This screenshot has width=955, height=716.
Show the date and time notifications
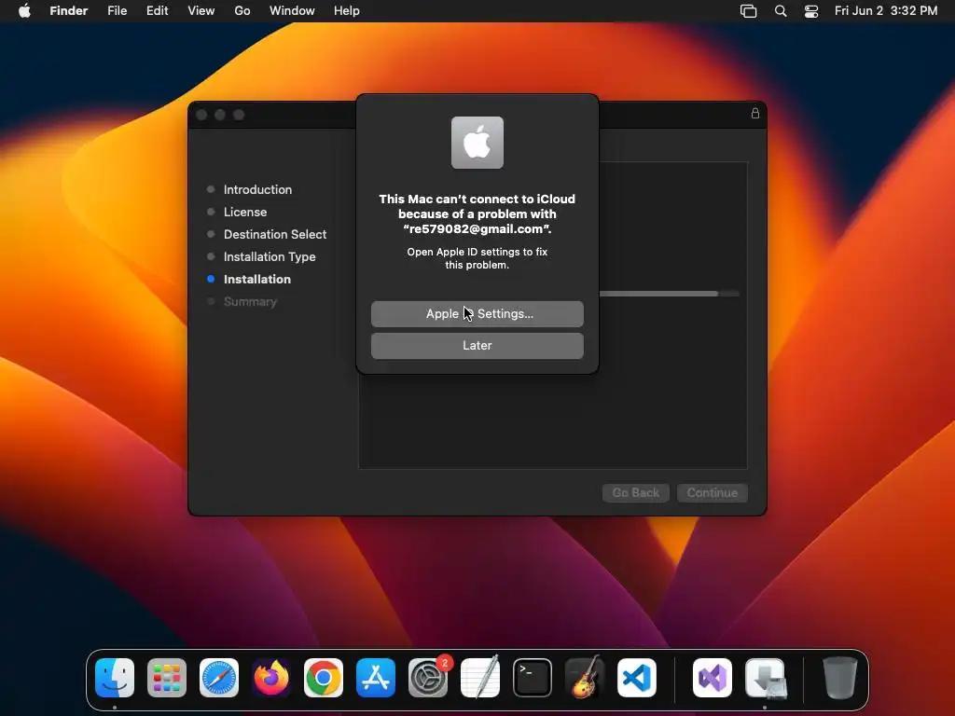pos(886,11)
